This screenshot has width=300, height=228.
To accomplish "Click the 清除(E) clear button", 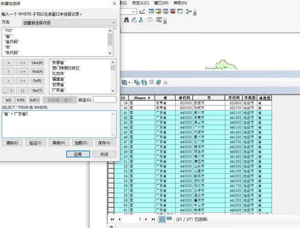I will tap(12, 143).
